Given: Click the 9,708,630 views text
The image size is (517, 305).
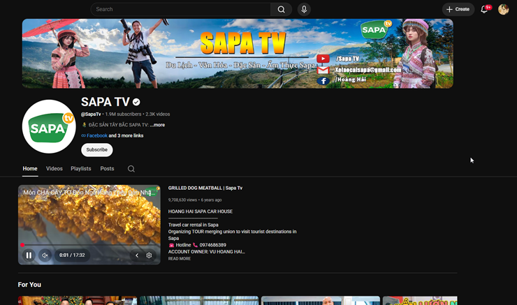Looking at the screenshot, I should click(x=182, y=200).
